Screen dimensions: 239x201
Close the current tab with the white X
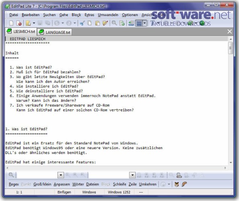[x=230, y=31]
